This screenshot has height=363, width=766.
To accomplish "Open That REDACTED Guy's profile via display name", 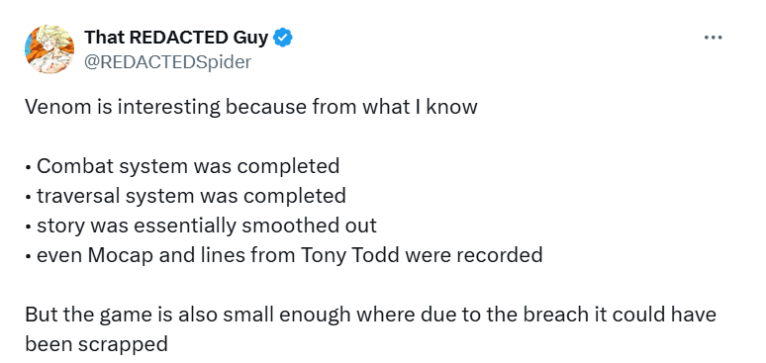I will 176,38.
